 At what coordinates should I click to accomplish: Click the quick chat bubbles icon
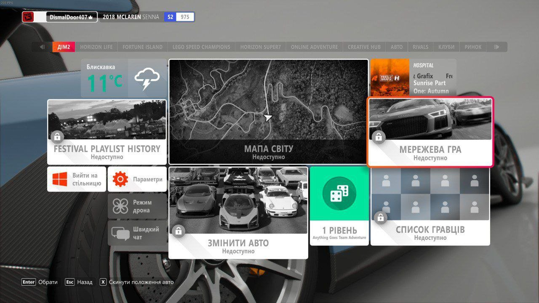tap(120, 233)
